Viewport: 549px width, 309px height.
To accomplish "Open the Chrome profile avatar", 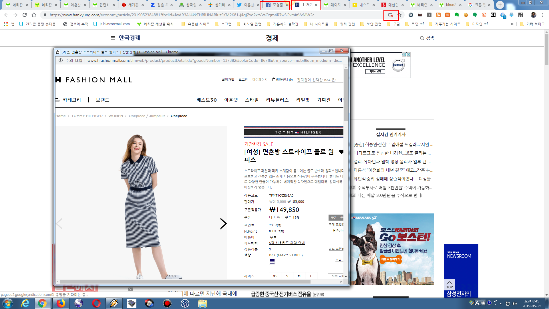I will click(x=533, y=15).
